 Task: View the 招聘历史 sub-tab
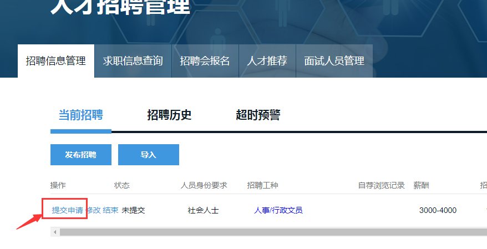(x=169, y=115)
